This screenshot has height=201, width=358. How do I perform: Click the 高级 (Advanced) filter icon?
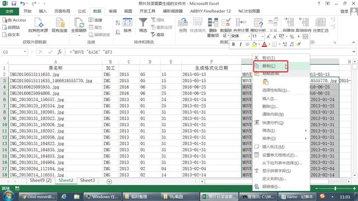point(158,35)
